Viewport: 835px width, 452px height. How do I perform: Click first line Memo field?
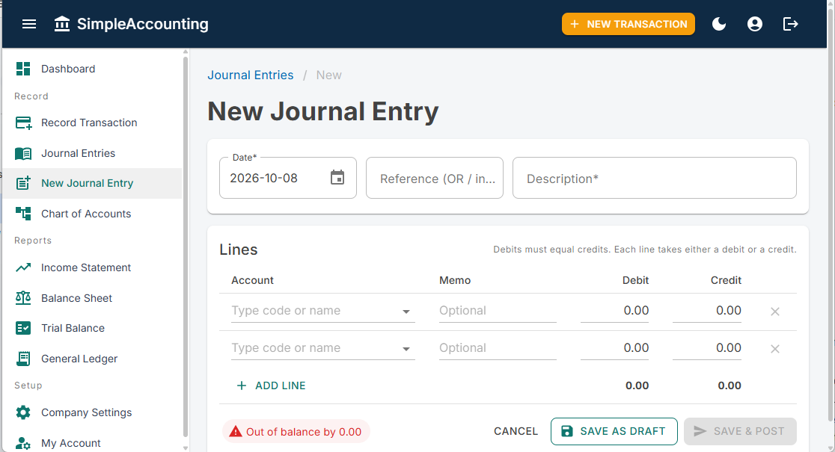[498, 311]
